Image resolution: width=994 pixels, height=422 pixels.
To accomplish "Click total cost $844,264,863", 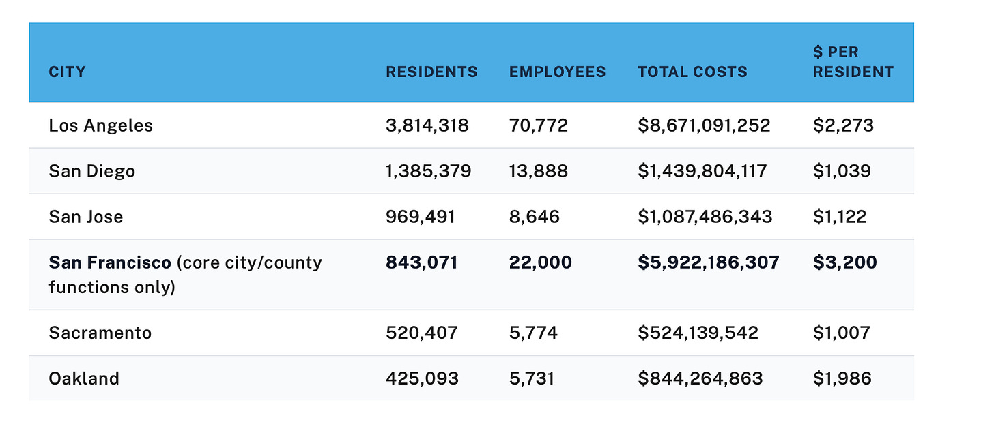I will pos(700,378).
